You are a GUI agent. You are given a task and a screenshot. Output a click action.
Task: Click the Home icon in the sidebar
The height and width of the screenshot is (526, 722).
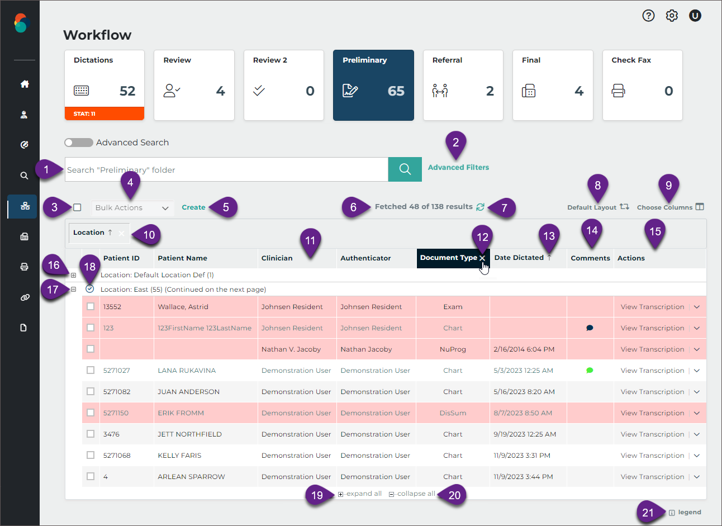(24, 84)
